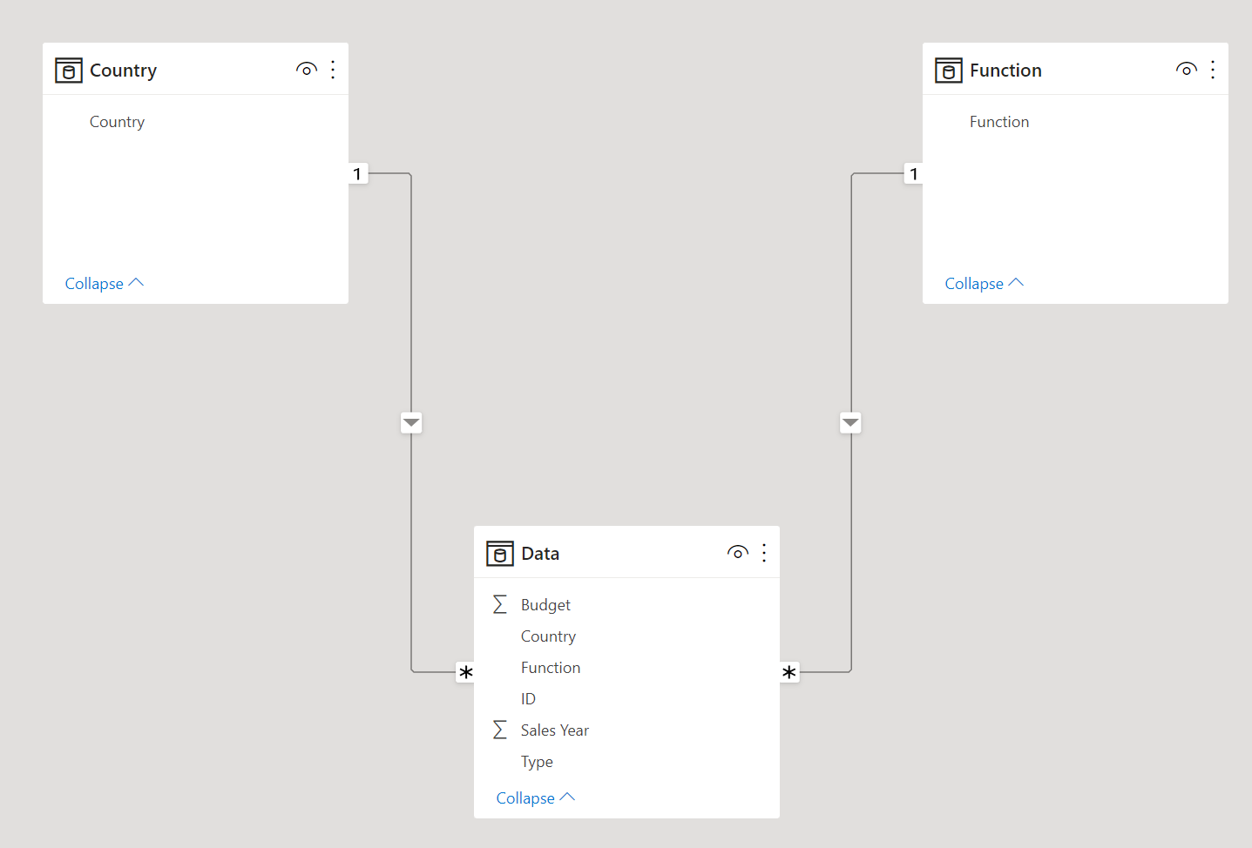Click the Data table title text
Image resolution: width=1252 pixels, height=848 pixels.
point(540,554)
